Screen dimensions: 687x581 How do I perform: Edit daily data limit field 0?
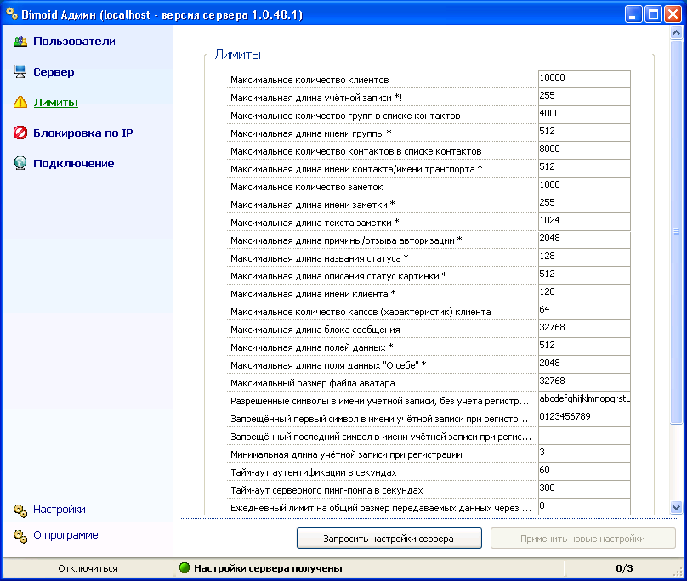click(x=584, y=507)
